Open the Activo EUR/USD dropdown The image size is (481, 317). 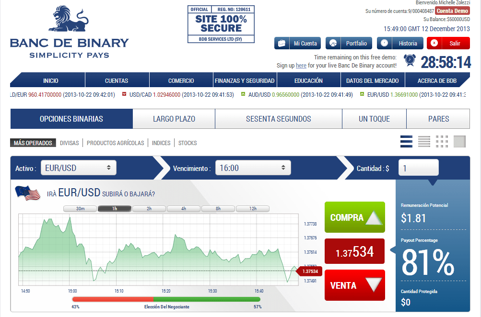79,168
